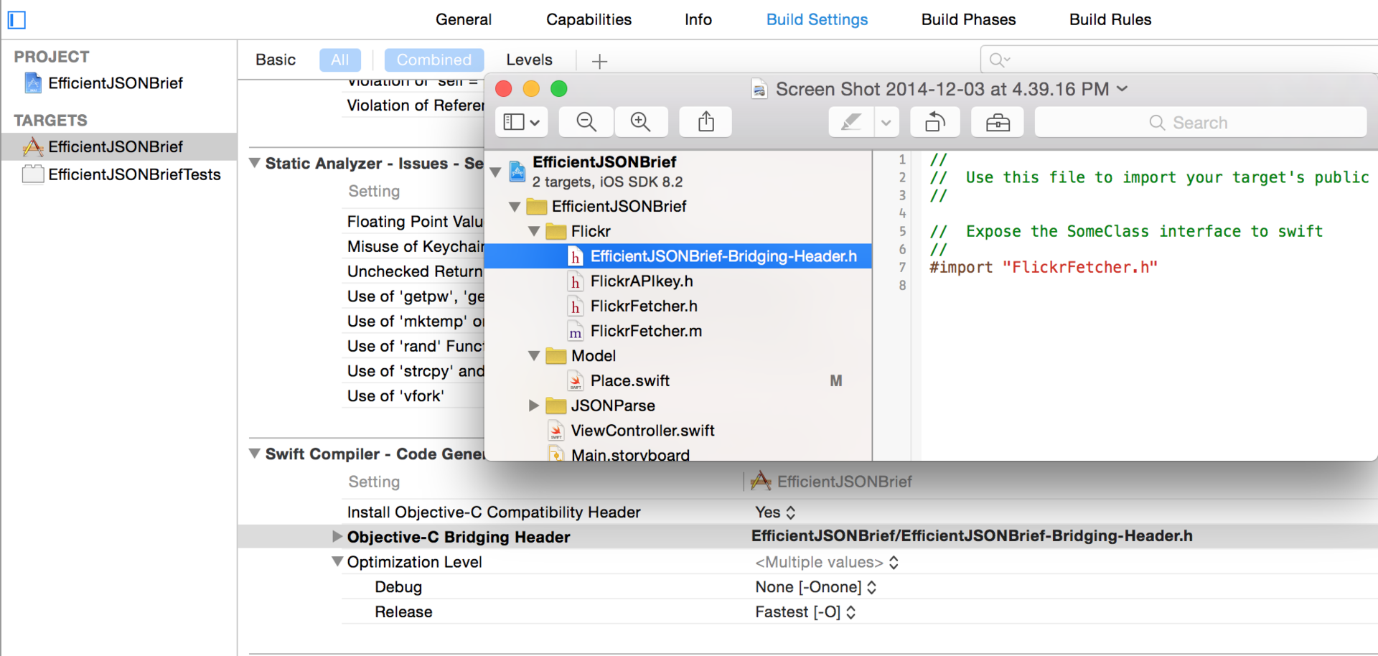The height and width of the screenshot is (656, 1378).
Task: Change Install Objective-C Compatibility Header value
Action: 776,512
